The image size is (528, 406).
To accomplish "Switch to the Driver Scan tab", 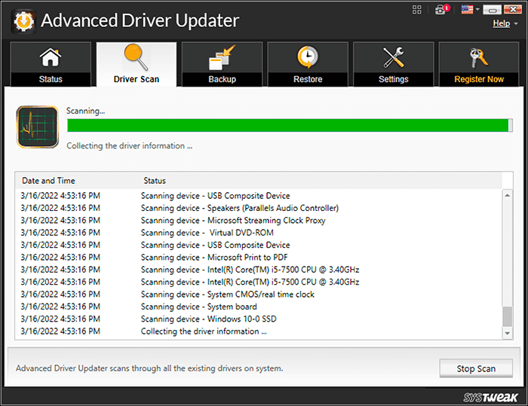I will pyautogui.click(x=137, y=65).
